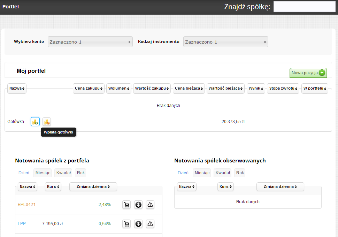Sort portfolio table by Nazwa
This screenshot has width=338, height=237.
(17, 89)
